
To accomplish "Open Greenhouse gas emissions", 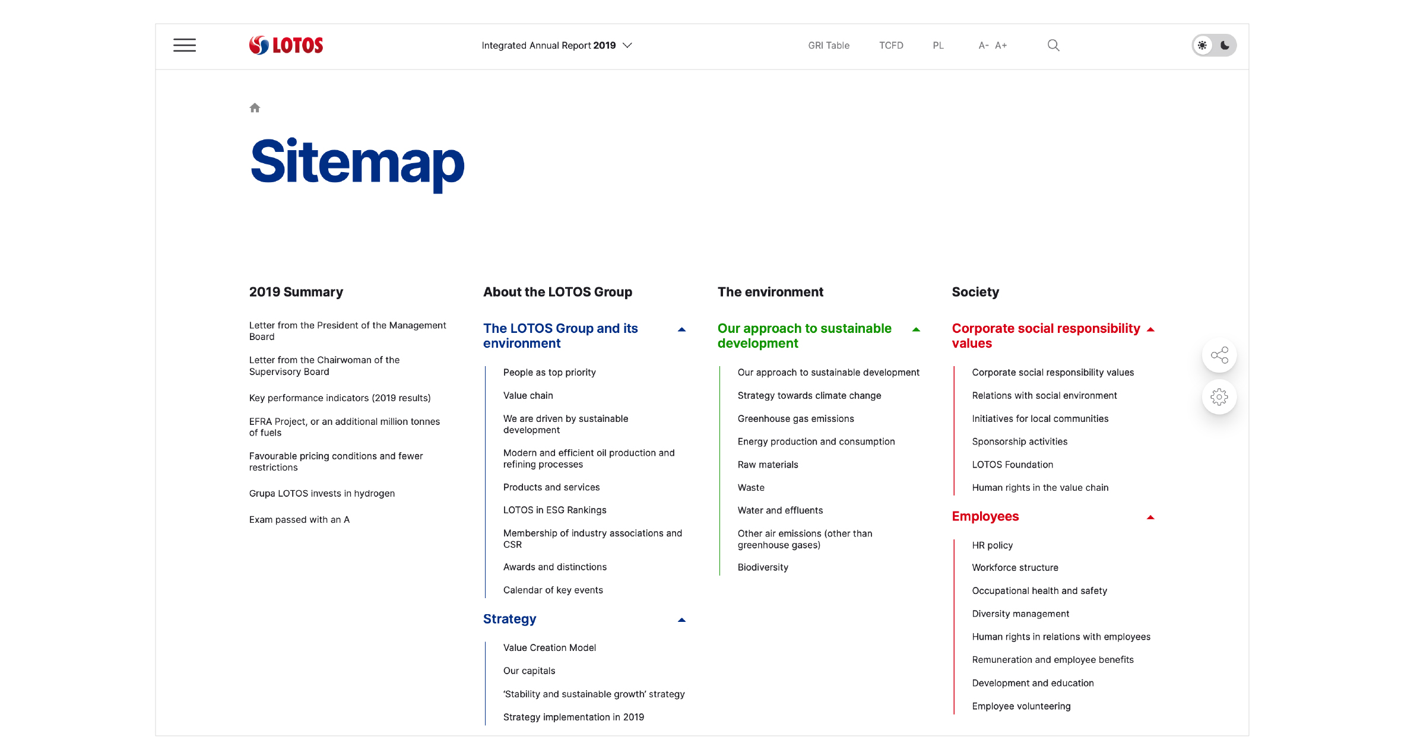I will pos(796,419).
